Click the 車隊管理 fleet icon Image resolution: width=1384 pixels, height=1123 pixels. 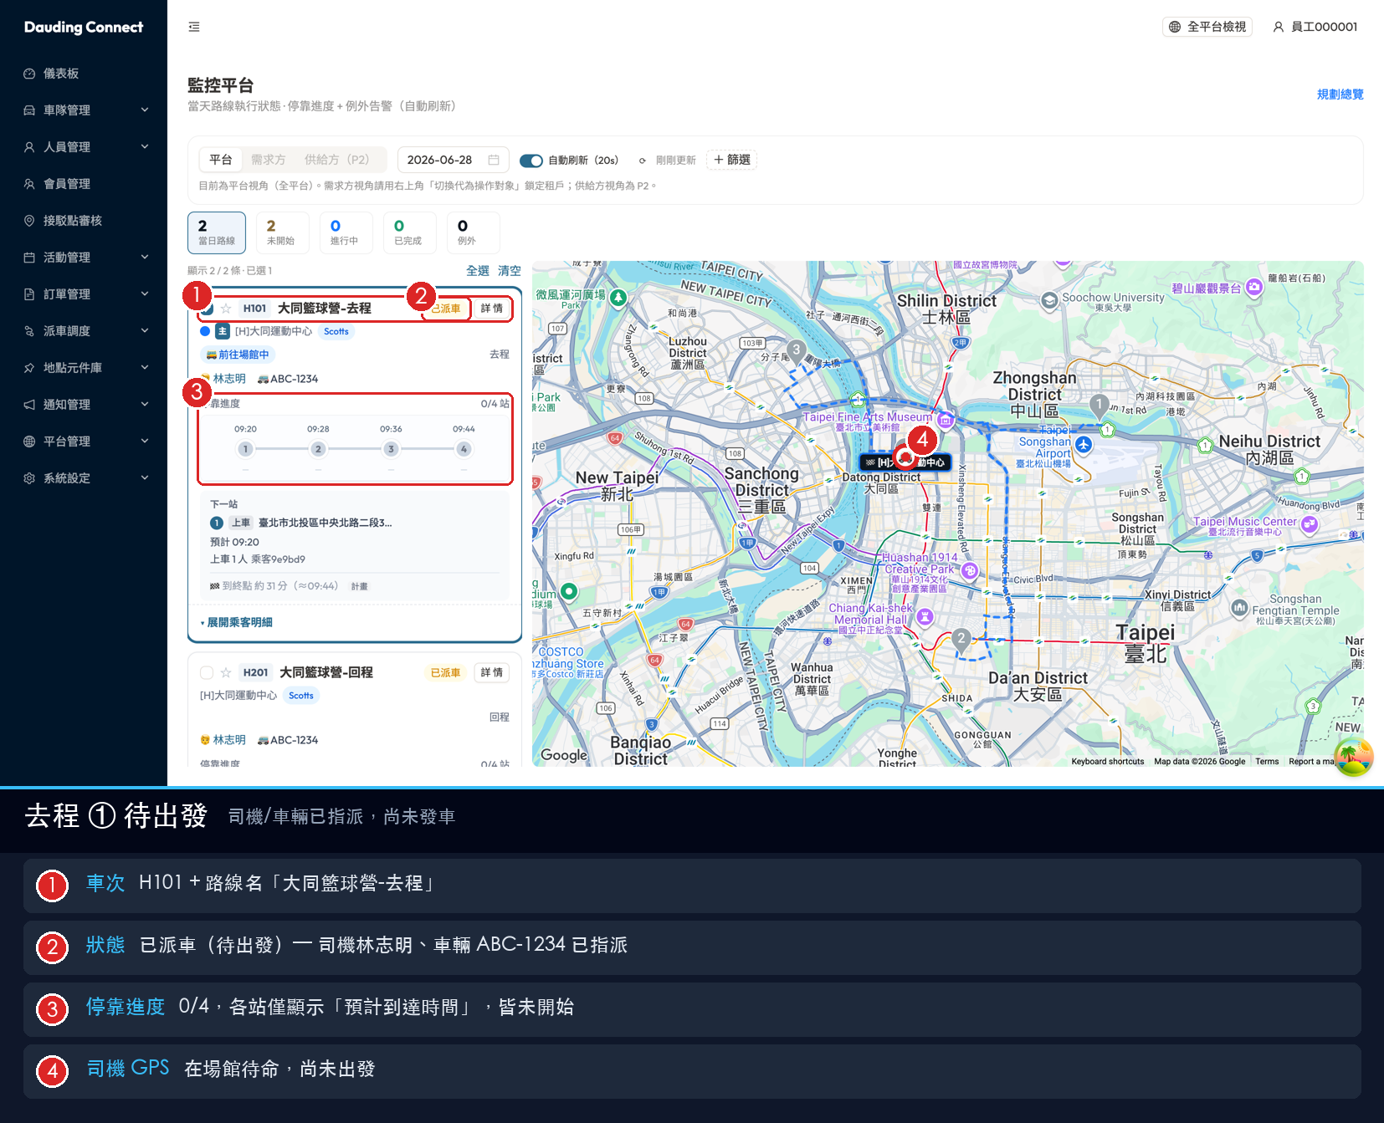(29, 110)
